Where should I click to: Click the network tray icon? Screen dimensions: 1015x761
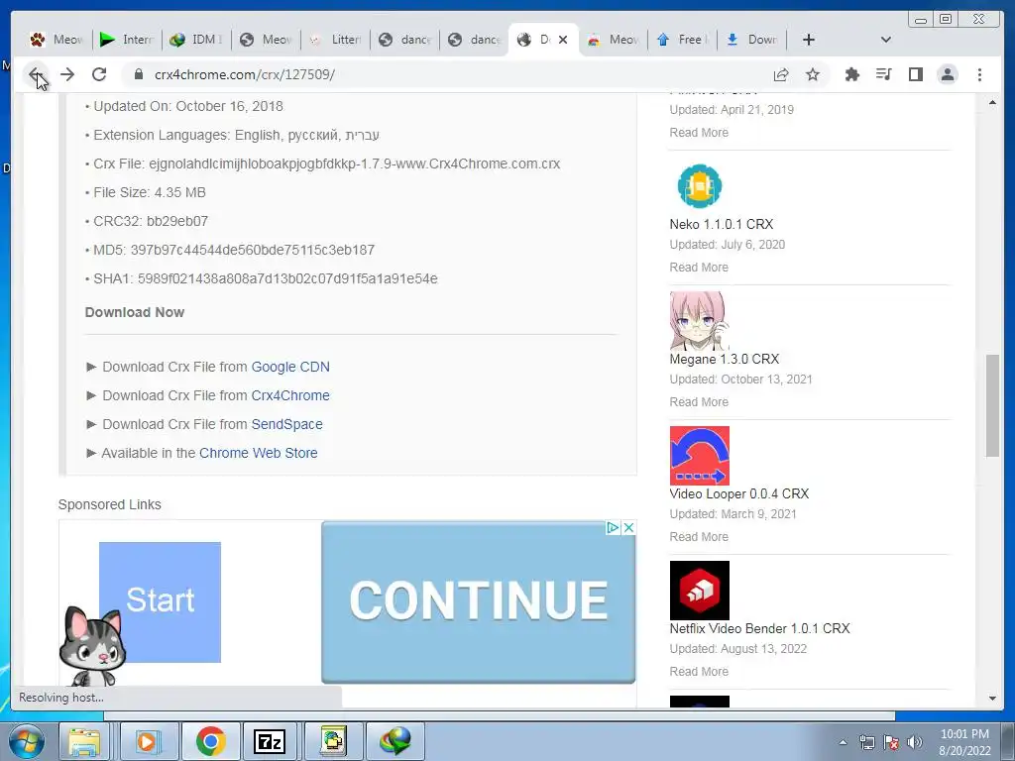[x=866, y=742]
